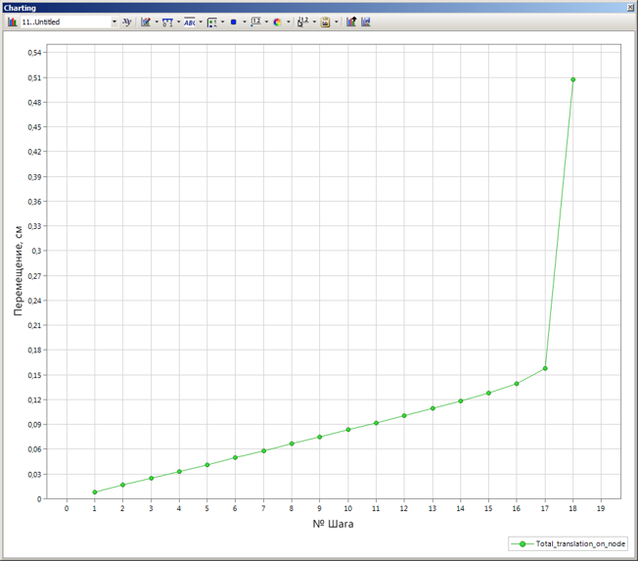The width and height of the screenshot is (638, 561).
Task: Expand the edit chart dropdown arrow
Action: (x=157, y=22)
